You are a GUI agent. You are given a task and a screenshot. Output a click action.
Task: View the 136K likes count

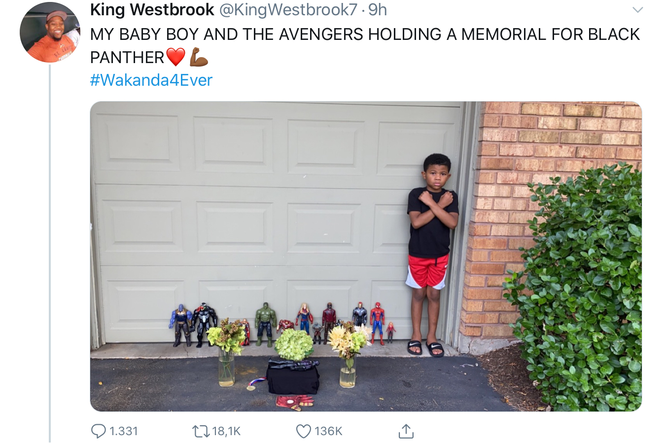point(328,431)
